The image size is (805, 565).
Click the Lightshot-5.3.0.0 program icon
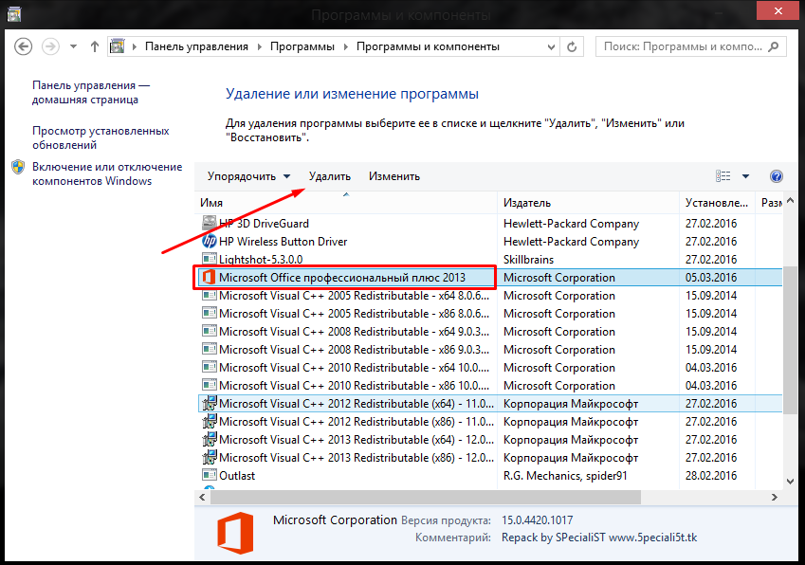tap(210, 260)
